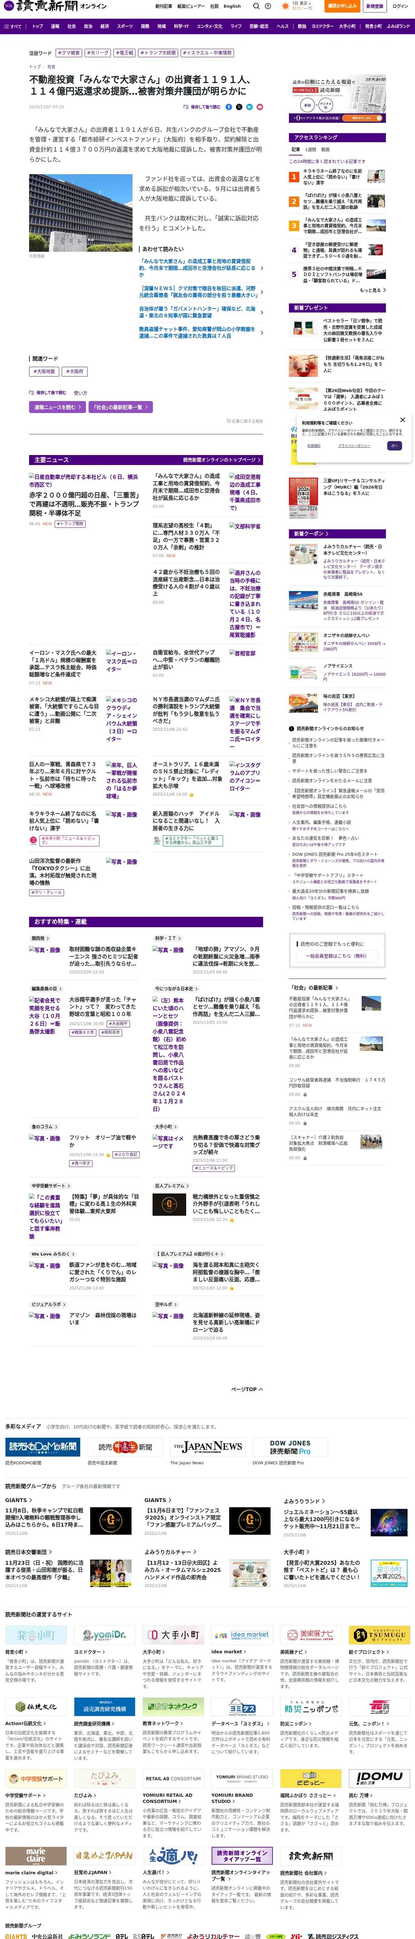Open the yomiDr. site logo
Image resolution: width=415 pixels, height=1939 pixels.
click(105, 1635)
